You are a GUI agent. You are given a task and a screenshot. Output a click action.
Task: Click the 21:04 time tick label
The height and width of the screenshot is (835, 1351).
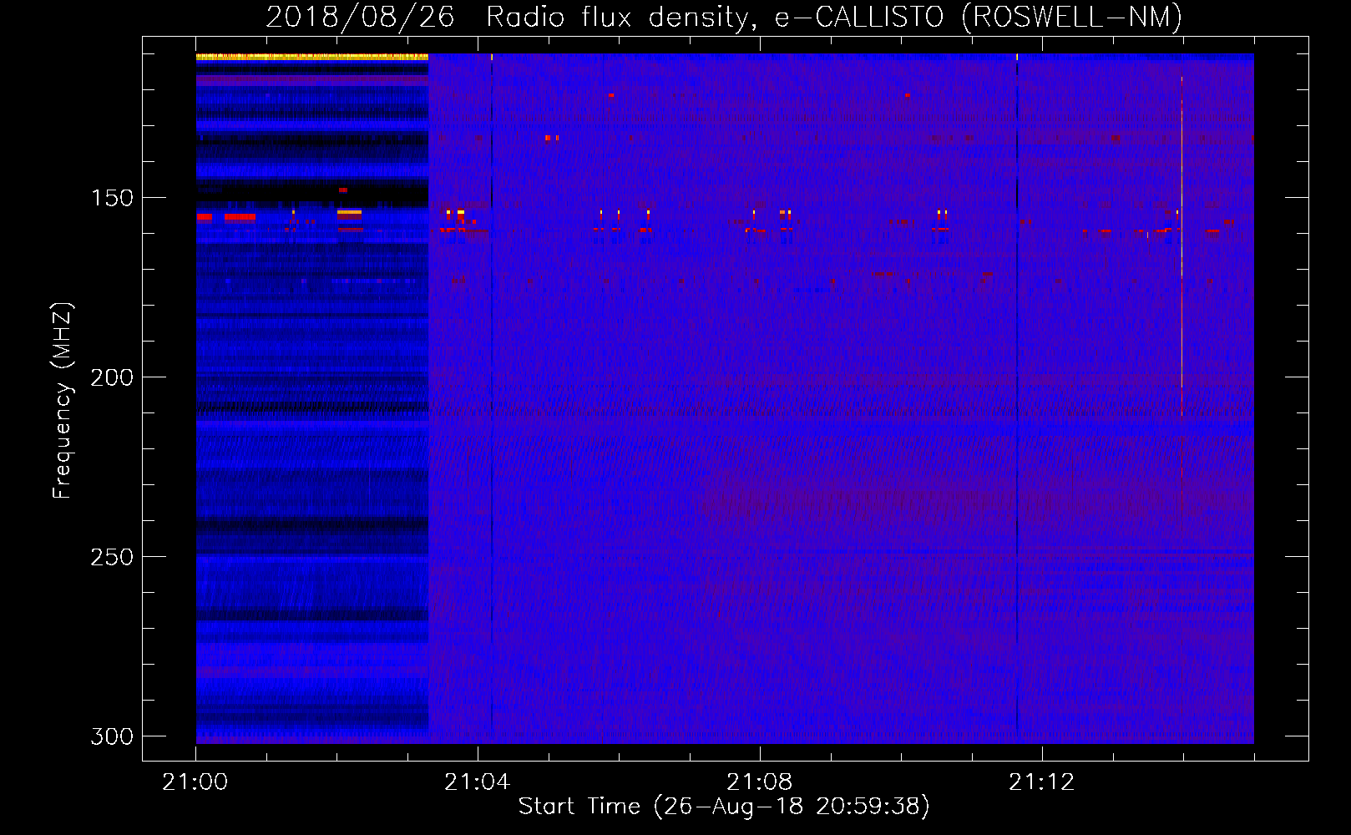pyautogui.click(x=477, y=782)
